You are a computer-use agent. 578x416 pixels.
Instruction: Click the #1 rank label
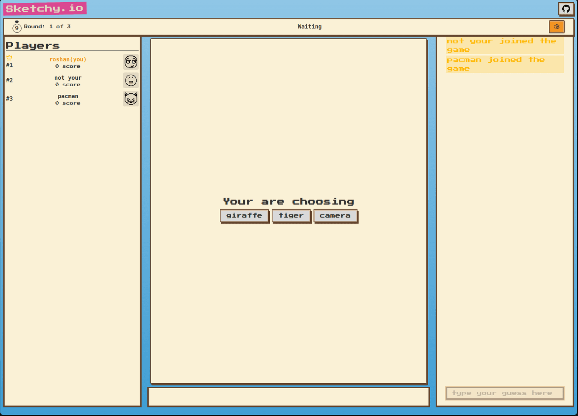click(x=9, y=65)
